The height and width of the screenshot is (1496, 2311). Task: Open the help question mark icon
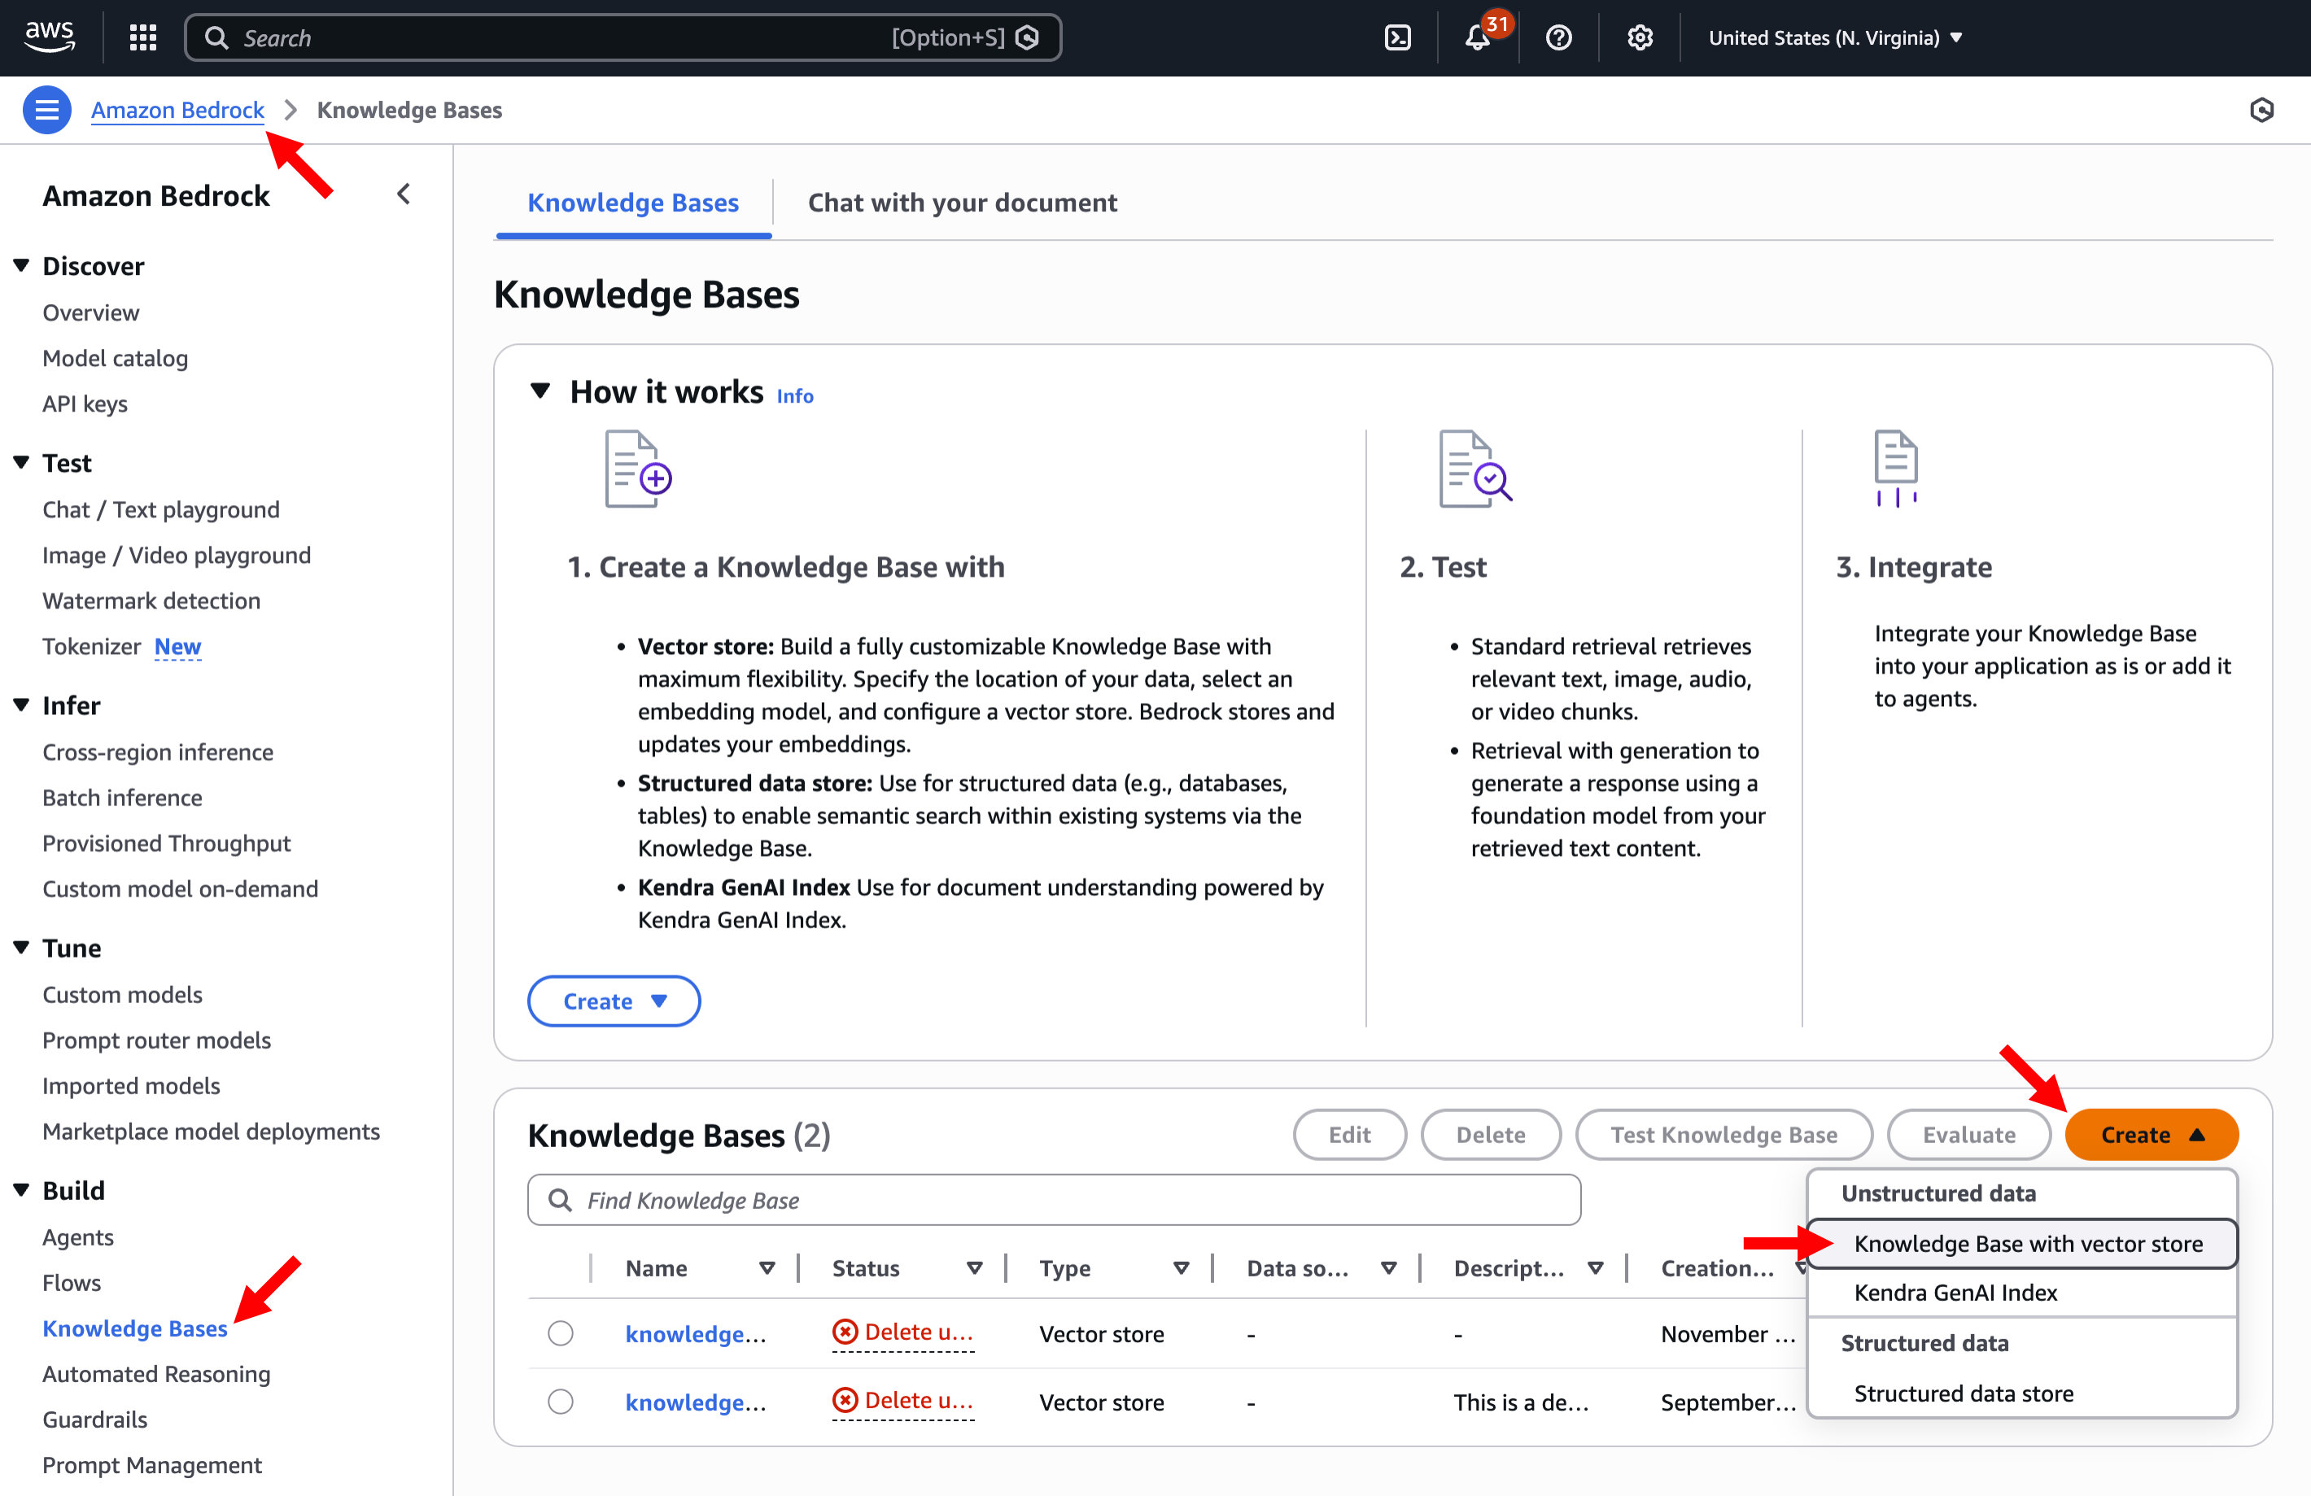click(x=1558, y=38)
